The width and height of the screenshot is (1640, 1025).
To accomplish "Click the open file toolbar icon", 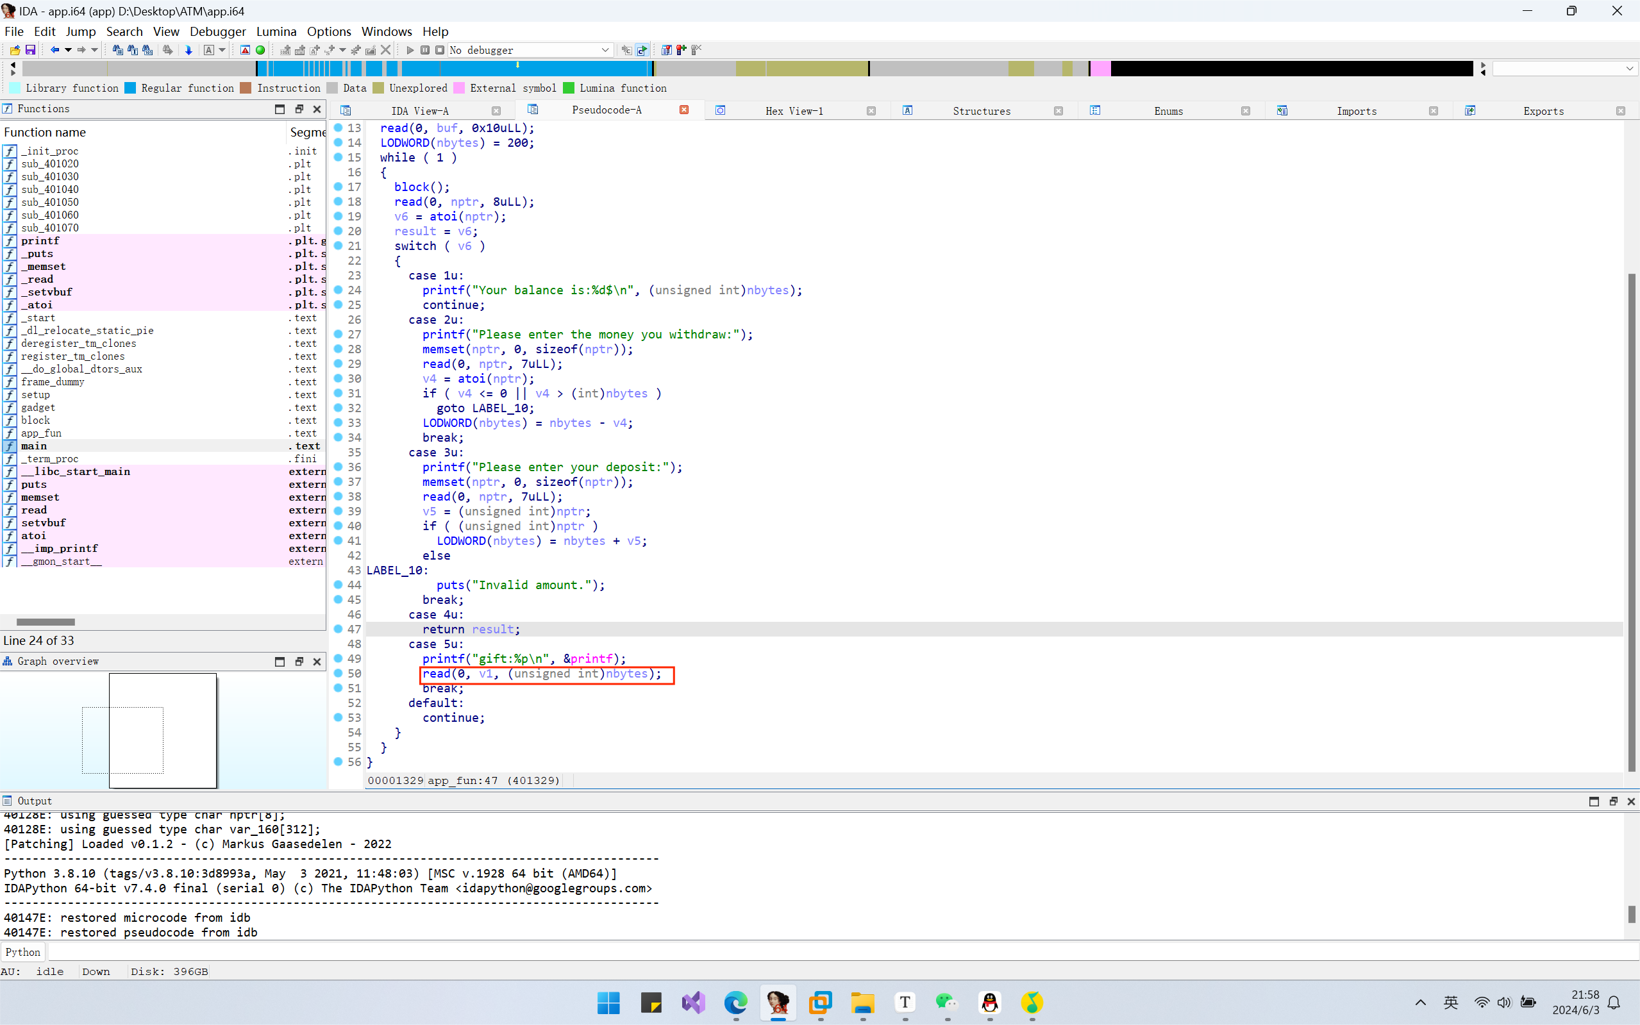I will [x=15, y=50].
